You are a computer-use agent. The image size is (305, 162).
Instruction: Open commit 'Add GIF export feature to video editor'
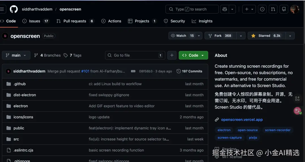point(121,106)
